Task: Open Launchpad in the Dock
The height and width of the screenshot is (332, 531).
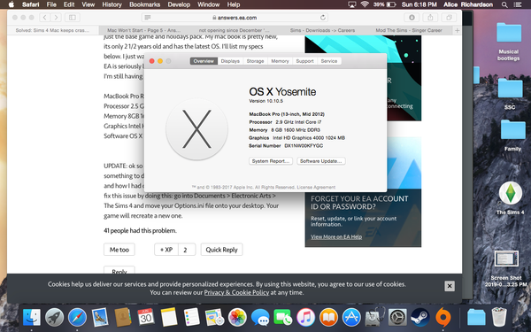Action: pyautogui.click(x=54, y=318)
